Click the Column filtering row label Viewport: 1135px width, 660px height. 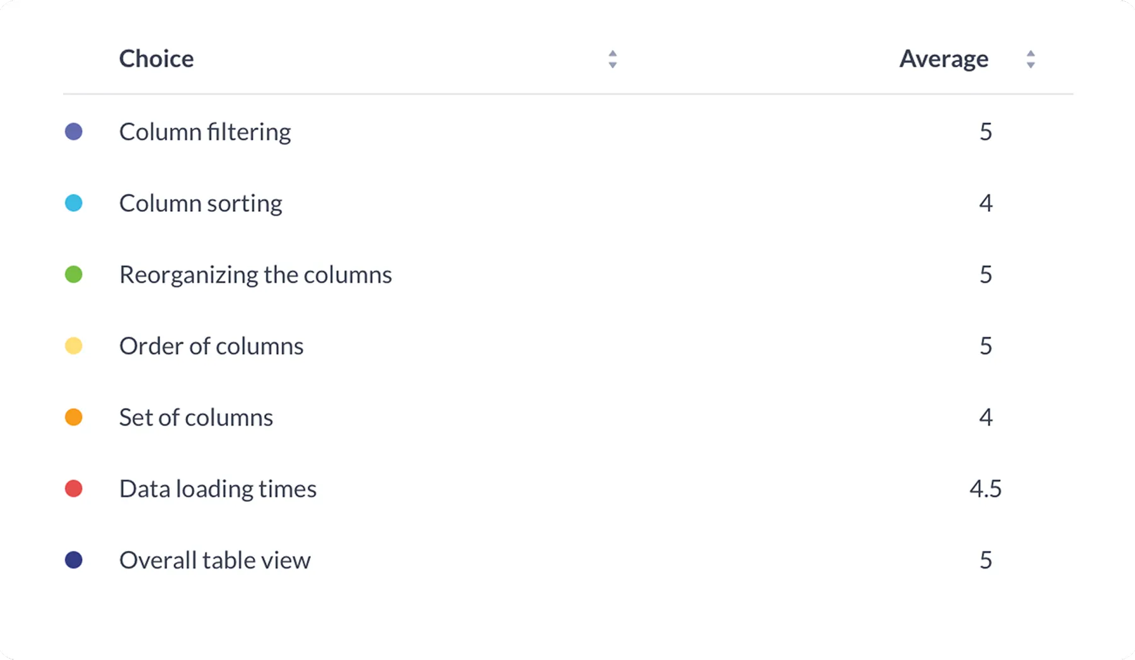click(x=205, y=131)
